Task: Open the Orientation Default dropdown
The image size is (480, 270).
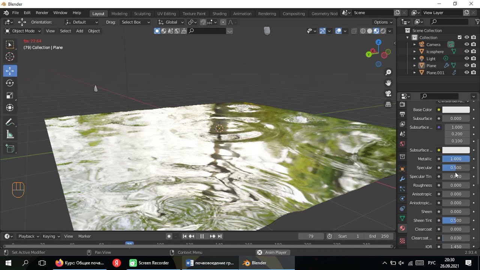Action: coord(82,22)
